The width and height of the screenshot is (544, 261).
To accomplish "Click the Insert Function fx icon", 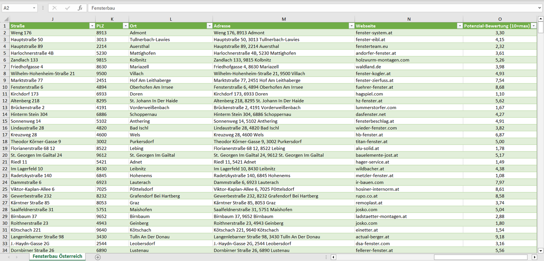I will click(80, 8).
